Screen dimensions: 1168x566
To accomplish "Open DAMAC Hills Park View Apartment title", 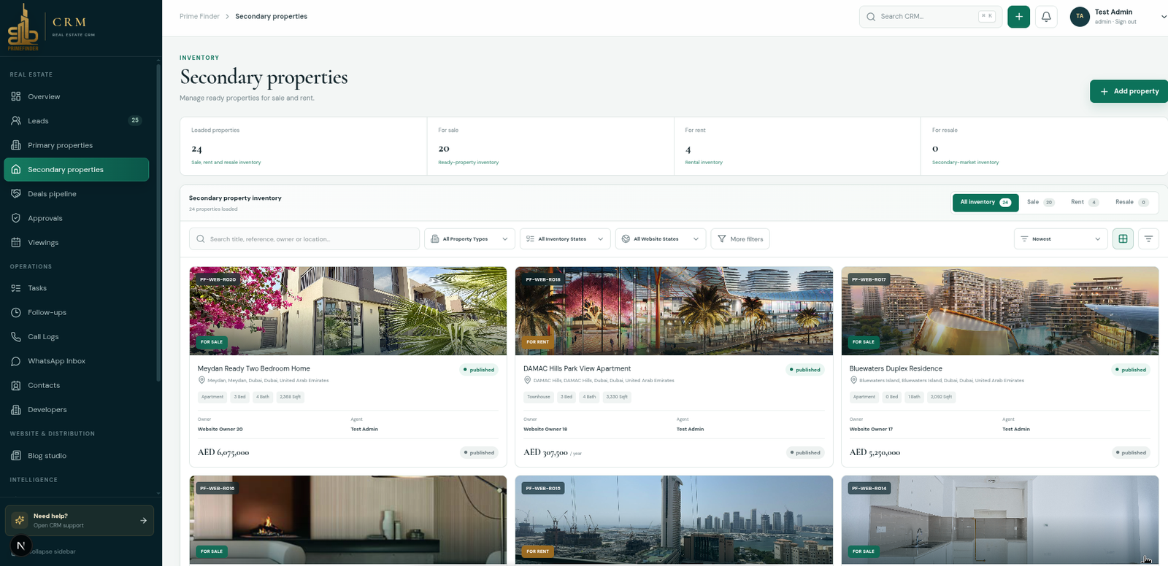I will [577, 368].
